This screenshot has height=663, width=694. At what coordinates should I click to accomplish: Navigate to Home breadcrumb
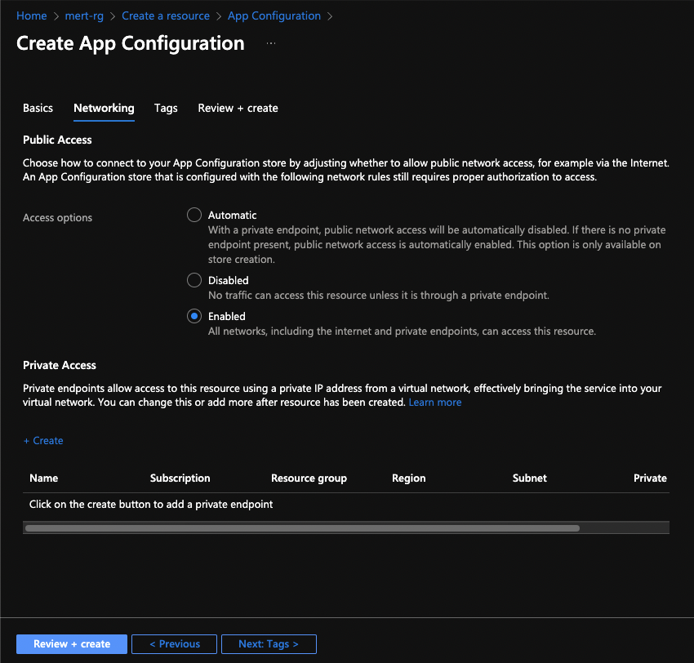31,16
